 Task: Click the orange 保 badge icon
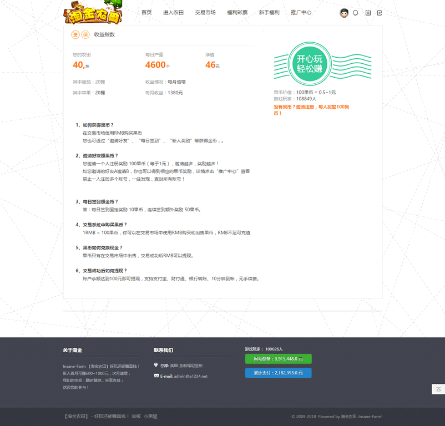(x=85, y=34)
